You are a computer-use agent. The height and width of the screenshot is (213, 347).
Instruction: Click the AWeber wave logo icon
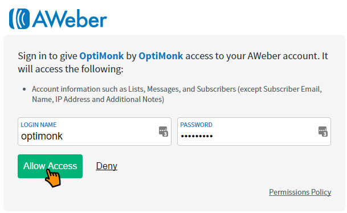[x=19, y=19]
